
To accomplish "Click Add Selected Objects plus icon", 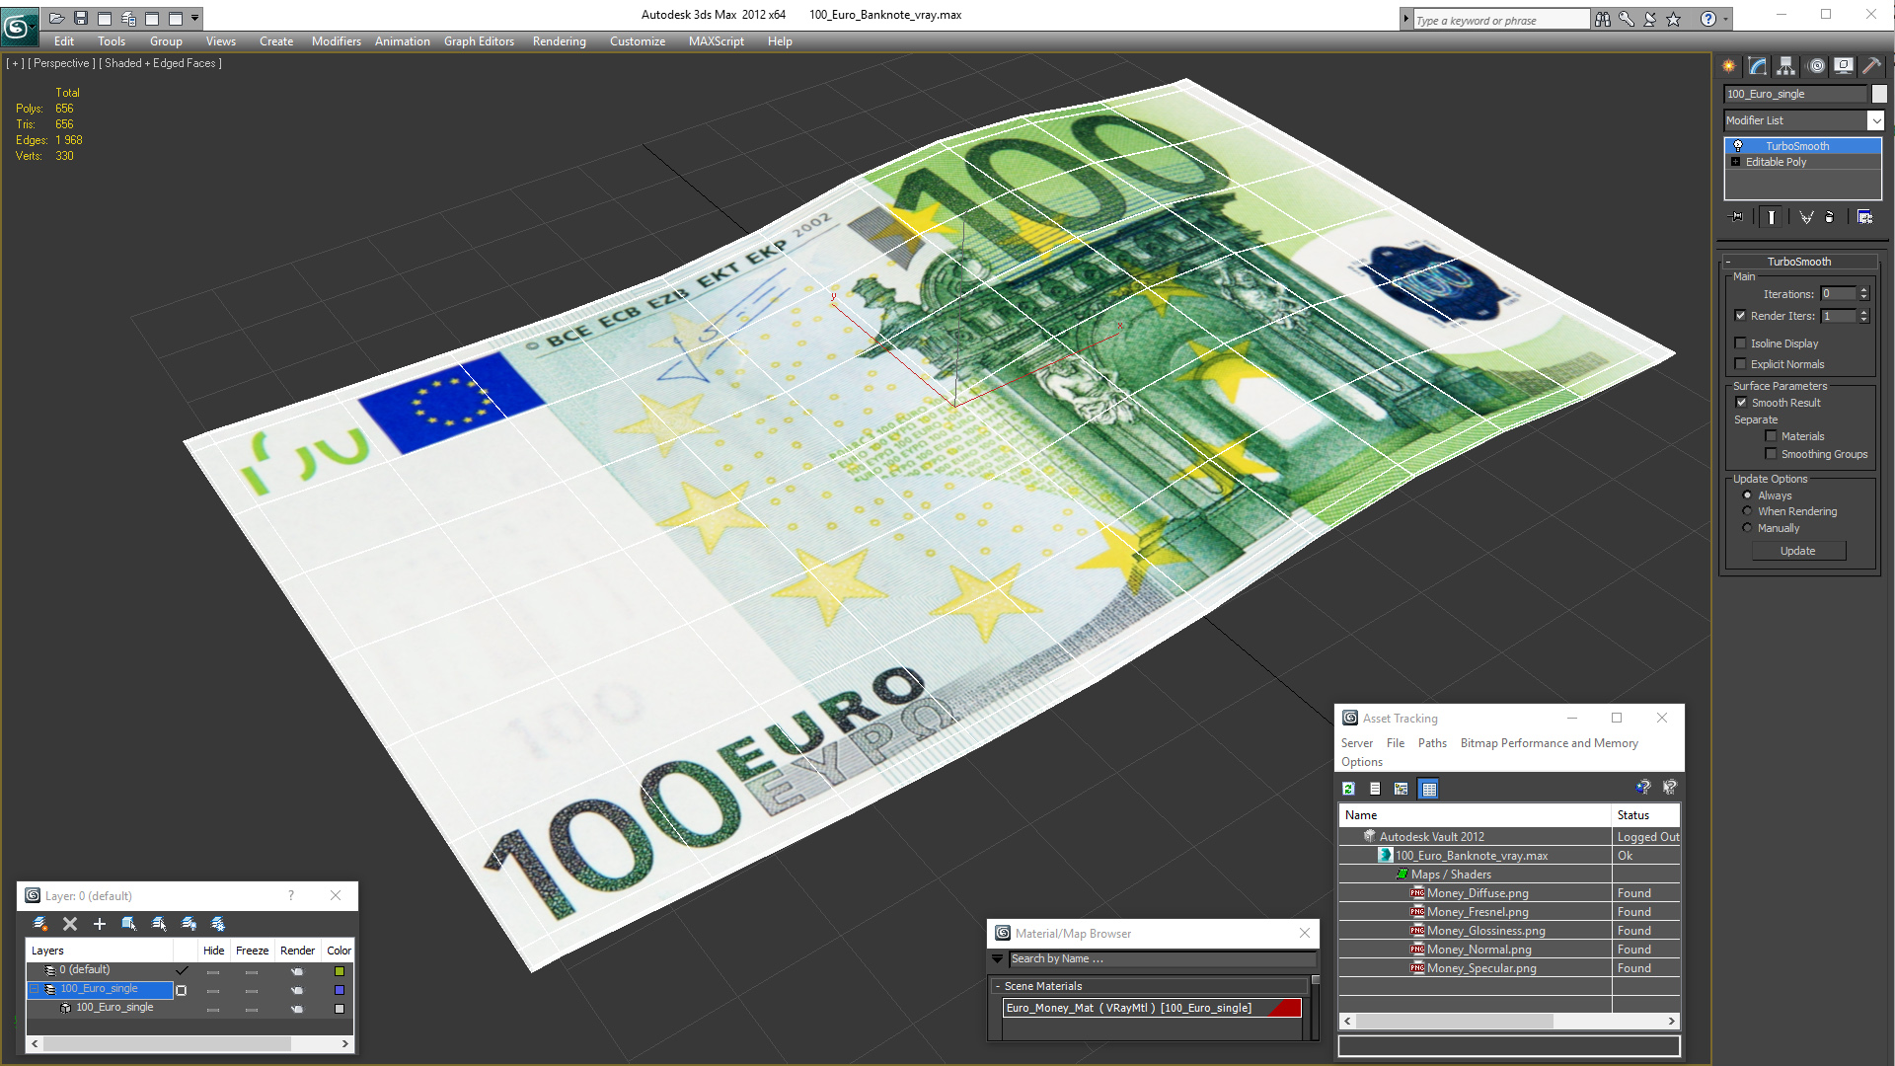I will (x=100, y=924).
